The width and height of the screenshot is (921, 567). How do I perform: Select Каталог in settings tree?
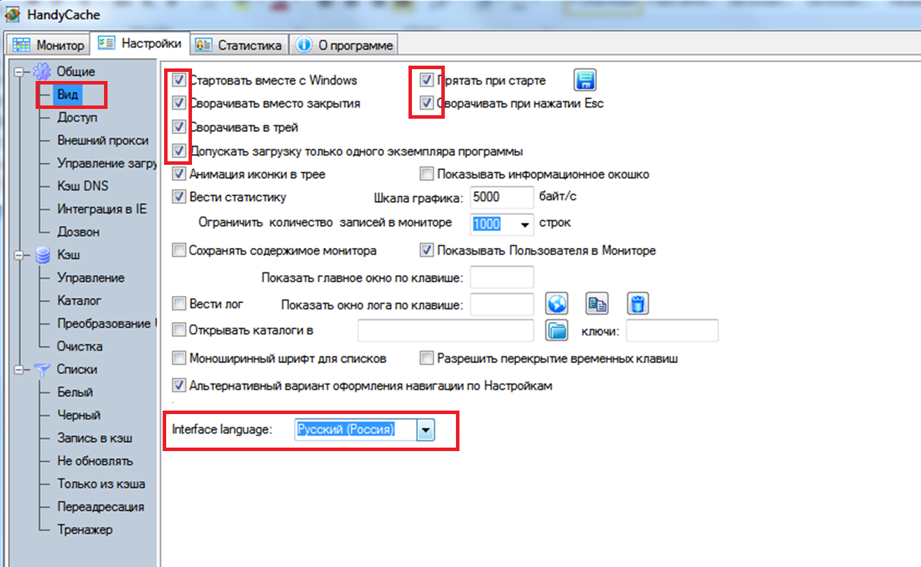[x=80, y=301]
